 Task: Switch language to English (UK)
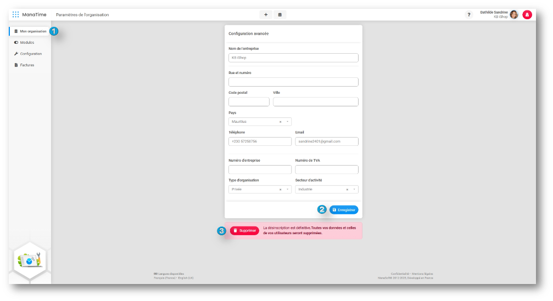click(186, 278)
